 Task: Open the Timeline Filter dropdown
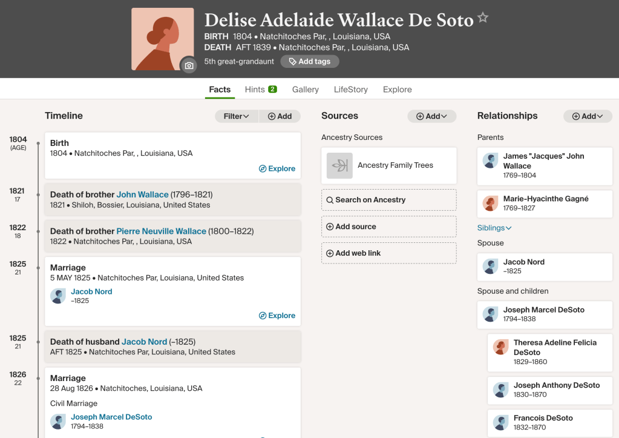[x=237, y=116]
